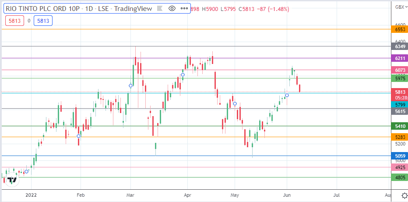The width and height of the screenshot is (408, 202).
Task: Click circle marker before 2022 label
Action: pos(26,171)
